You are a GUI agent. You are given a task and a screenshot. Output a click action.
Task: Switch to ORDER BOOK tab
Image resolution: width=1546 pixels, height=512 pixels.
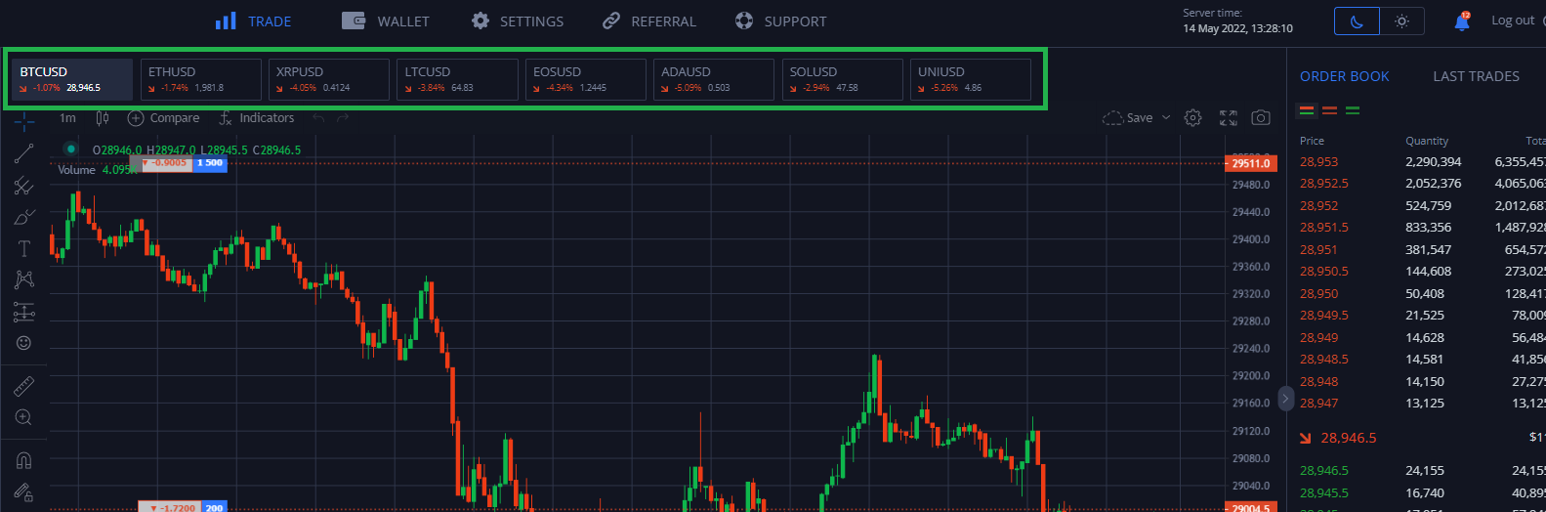pyautogui.click(x=1344, y=76)
